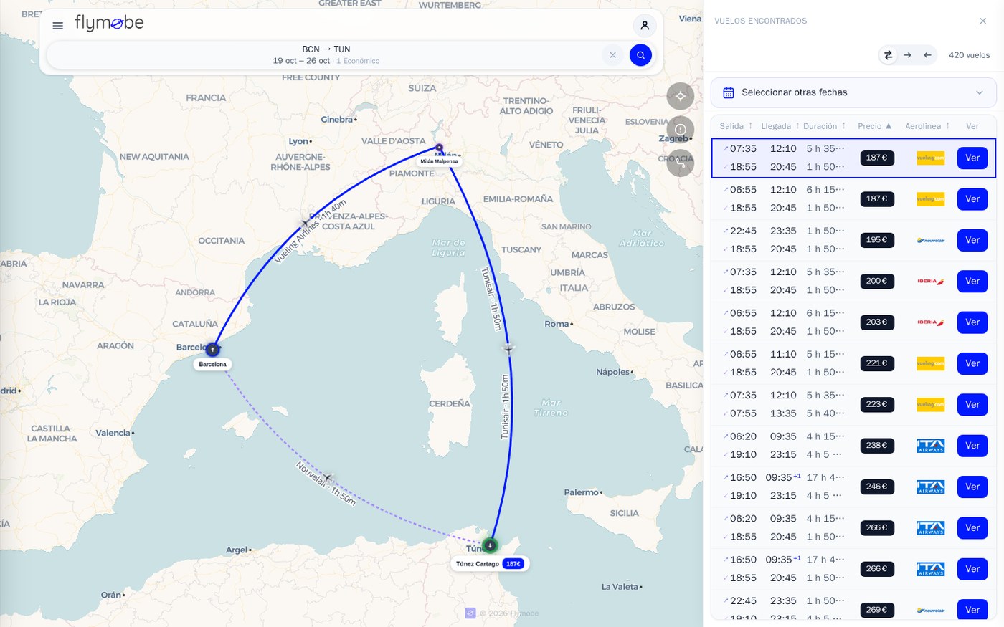
Task: Clear the BCN → TUN search
Action: coord(612,55)
